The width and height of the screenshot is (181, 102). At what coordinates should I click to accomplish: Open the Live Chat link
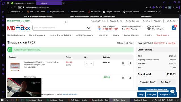[172, 43]
